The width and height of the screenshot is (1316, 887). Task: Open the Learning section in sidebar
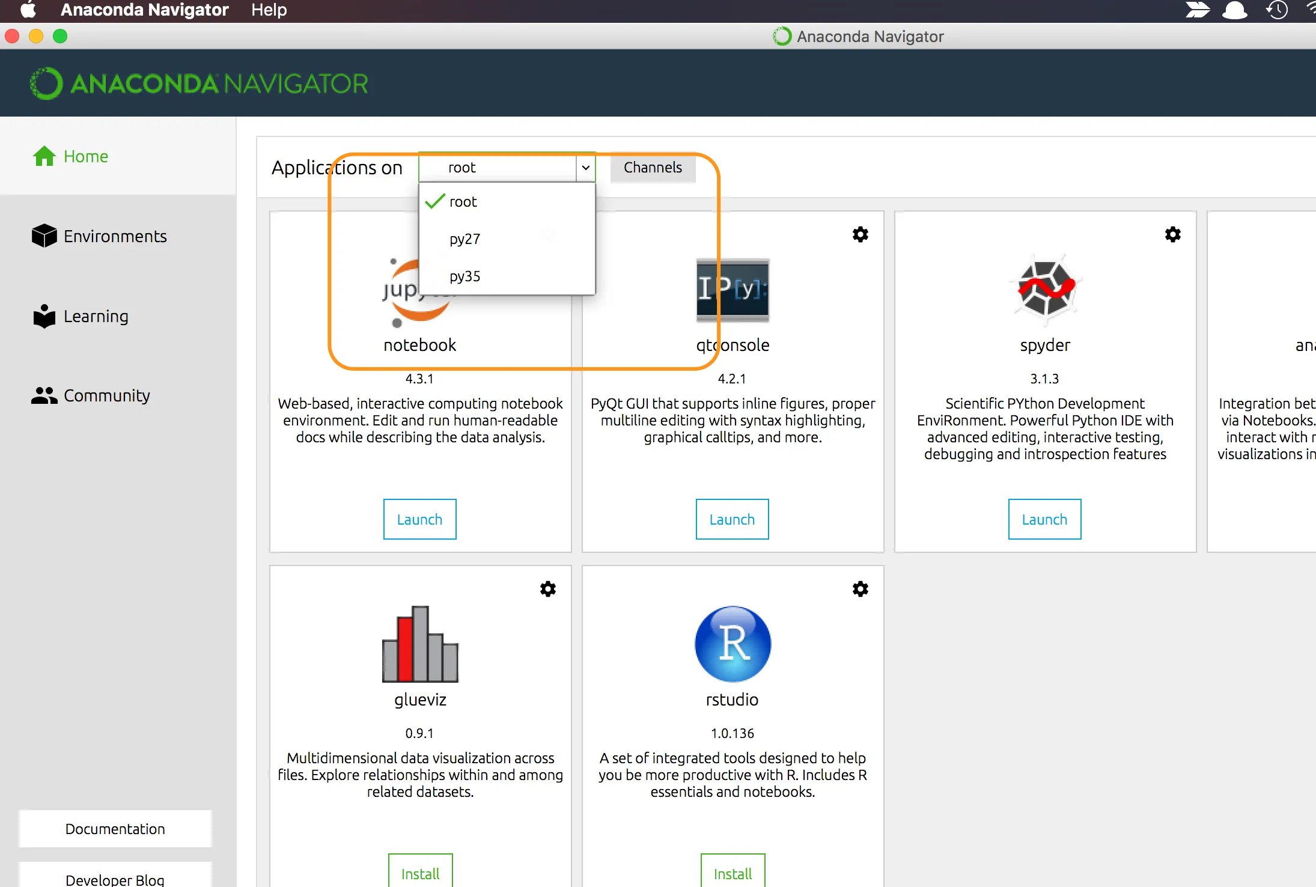(96, 316)
